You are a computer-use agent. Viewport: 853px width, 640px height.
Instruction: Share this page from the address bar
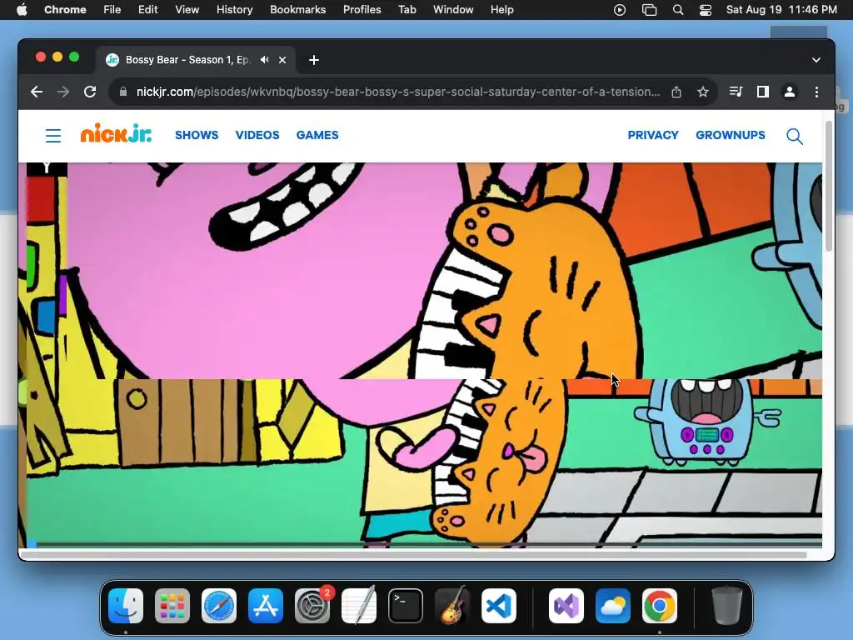[x=676, y=92]
